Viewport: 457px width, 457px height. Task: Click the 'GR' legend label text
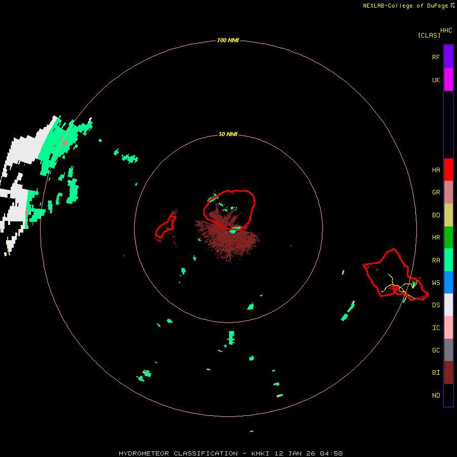click(436, 192)
